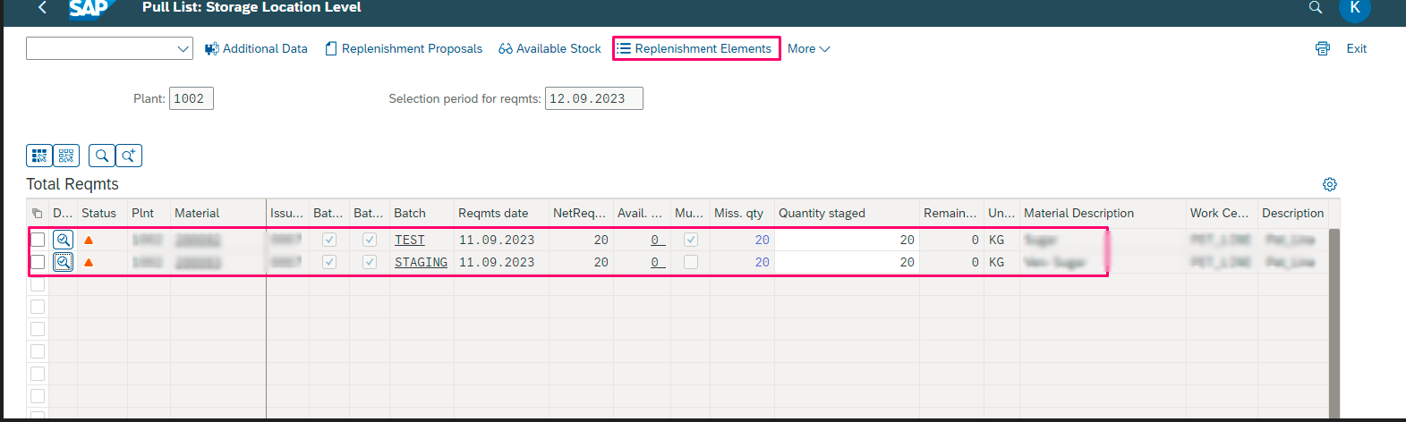The height and width of the screenshot is (422, 1406).
Task: Click the back arrow in header
Action: click(x=42, y=7)
